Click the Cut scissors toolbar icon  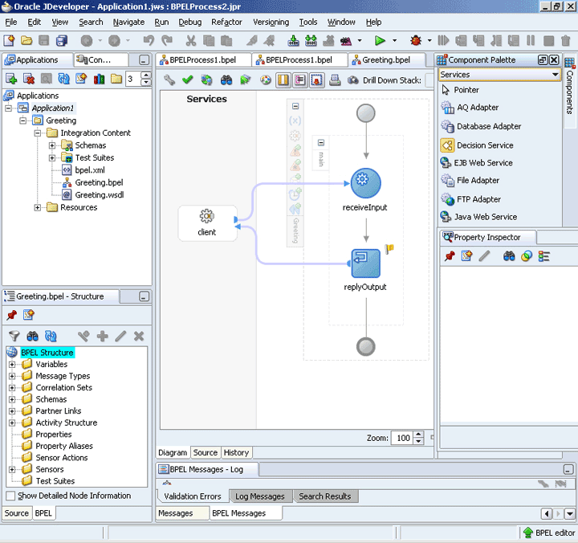pyautogui.click(x=191, y=40)
